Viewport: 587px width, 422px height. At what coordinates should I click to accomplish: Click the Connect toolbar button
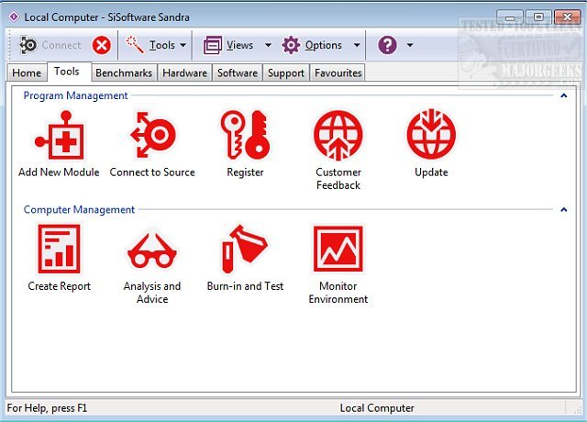[51, 45]
